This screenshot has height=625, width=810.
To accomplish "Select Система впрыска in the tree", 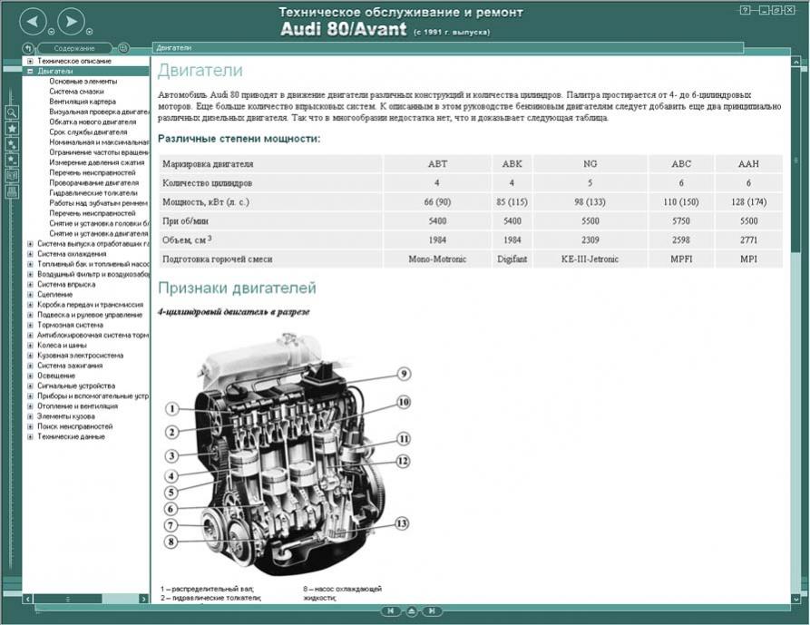I will 66,284.
